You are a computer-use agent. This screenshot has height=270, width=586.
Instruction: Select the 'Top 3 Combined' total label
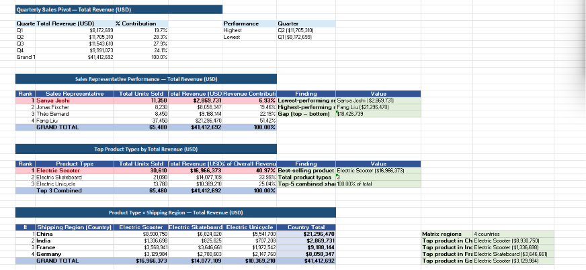(x=75, y=191)
